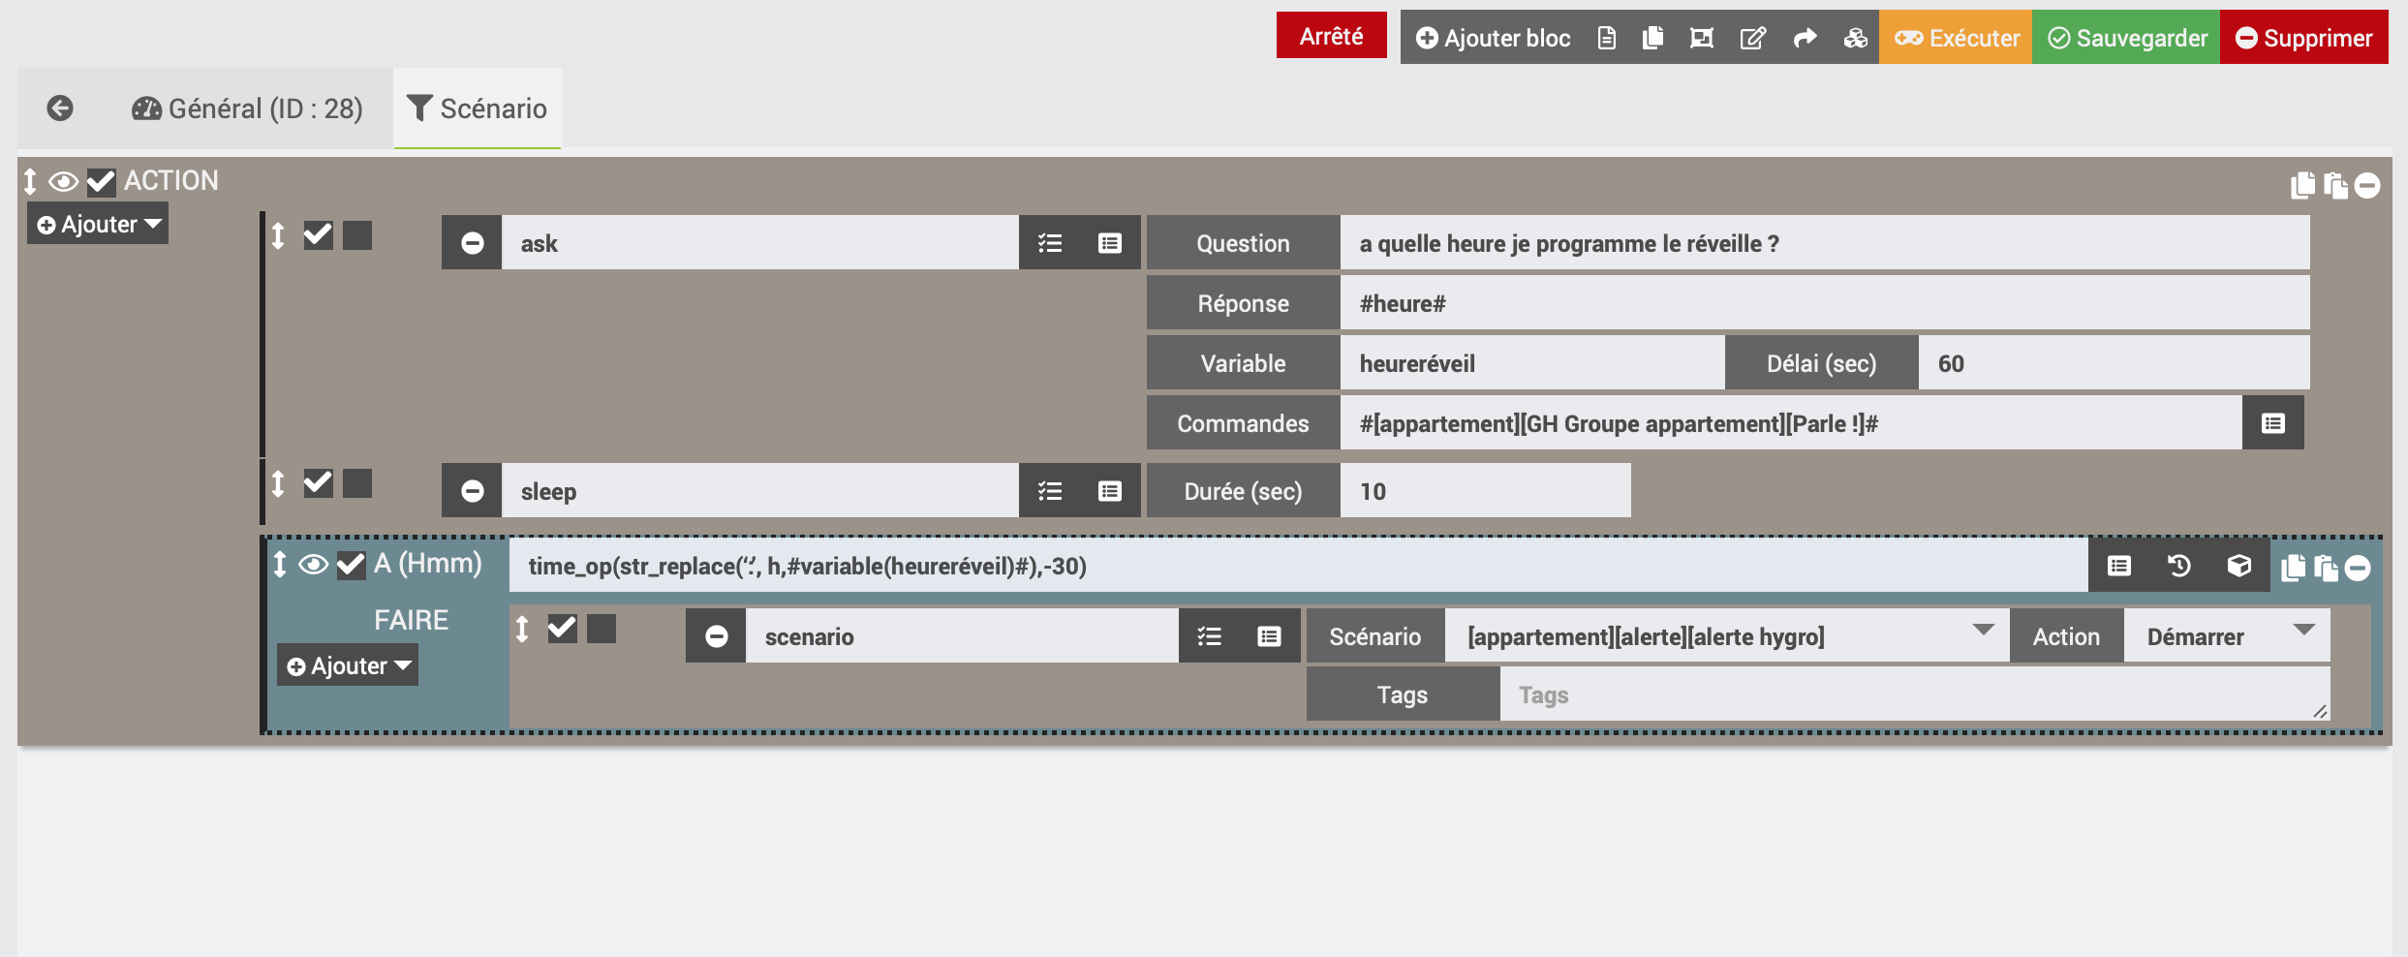Click the scenario command name field
Screen dimensions: 2408x957
[962, 635]
